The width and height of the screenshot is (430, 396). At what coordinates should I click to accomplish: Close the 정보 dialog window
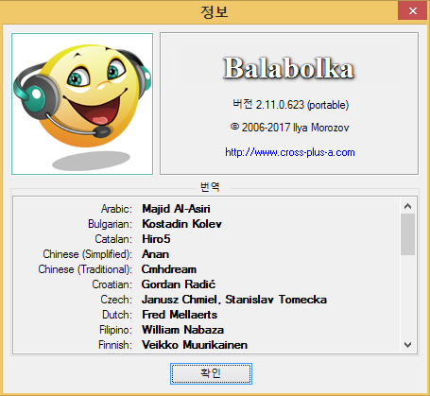[413, 11]
